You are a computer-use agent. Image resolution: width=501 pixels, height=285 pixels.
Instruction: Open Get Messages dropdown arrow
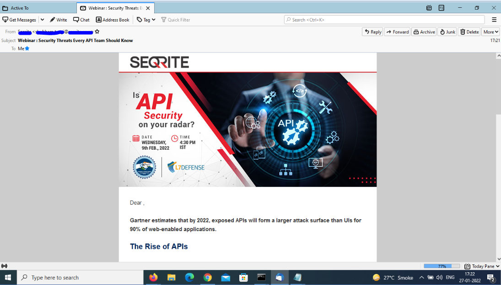point(42,20)
